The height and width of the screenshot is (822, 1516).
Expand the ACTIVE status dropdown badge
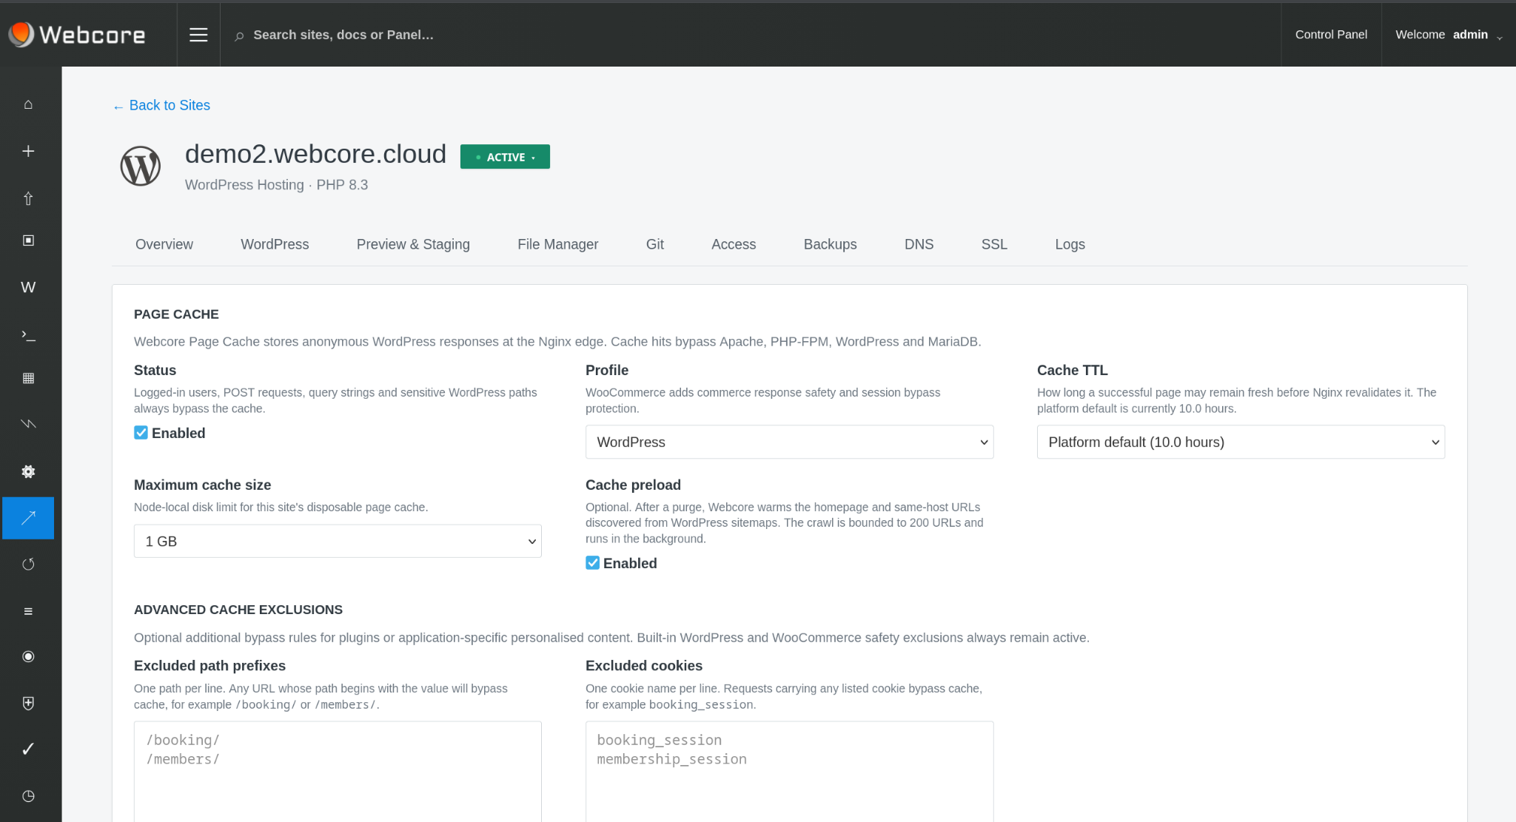(x=505, y=157)
